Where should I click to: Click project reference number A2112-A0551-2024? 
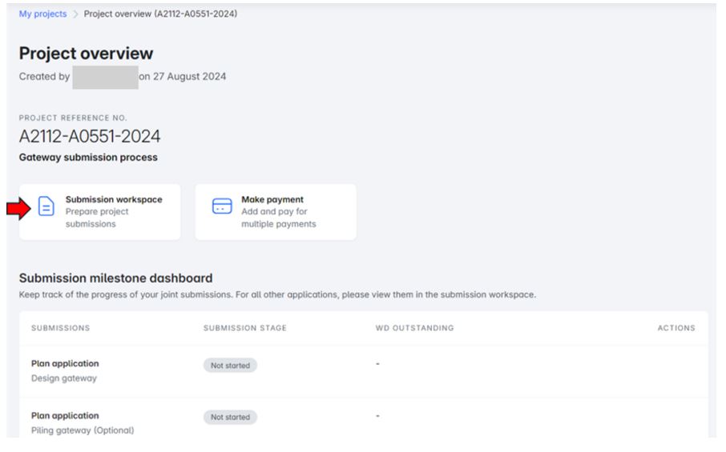pos(90,137)
